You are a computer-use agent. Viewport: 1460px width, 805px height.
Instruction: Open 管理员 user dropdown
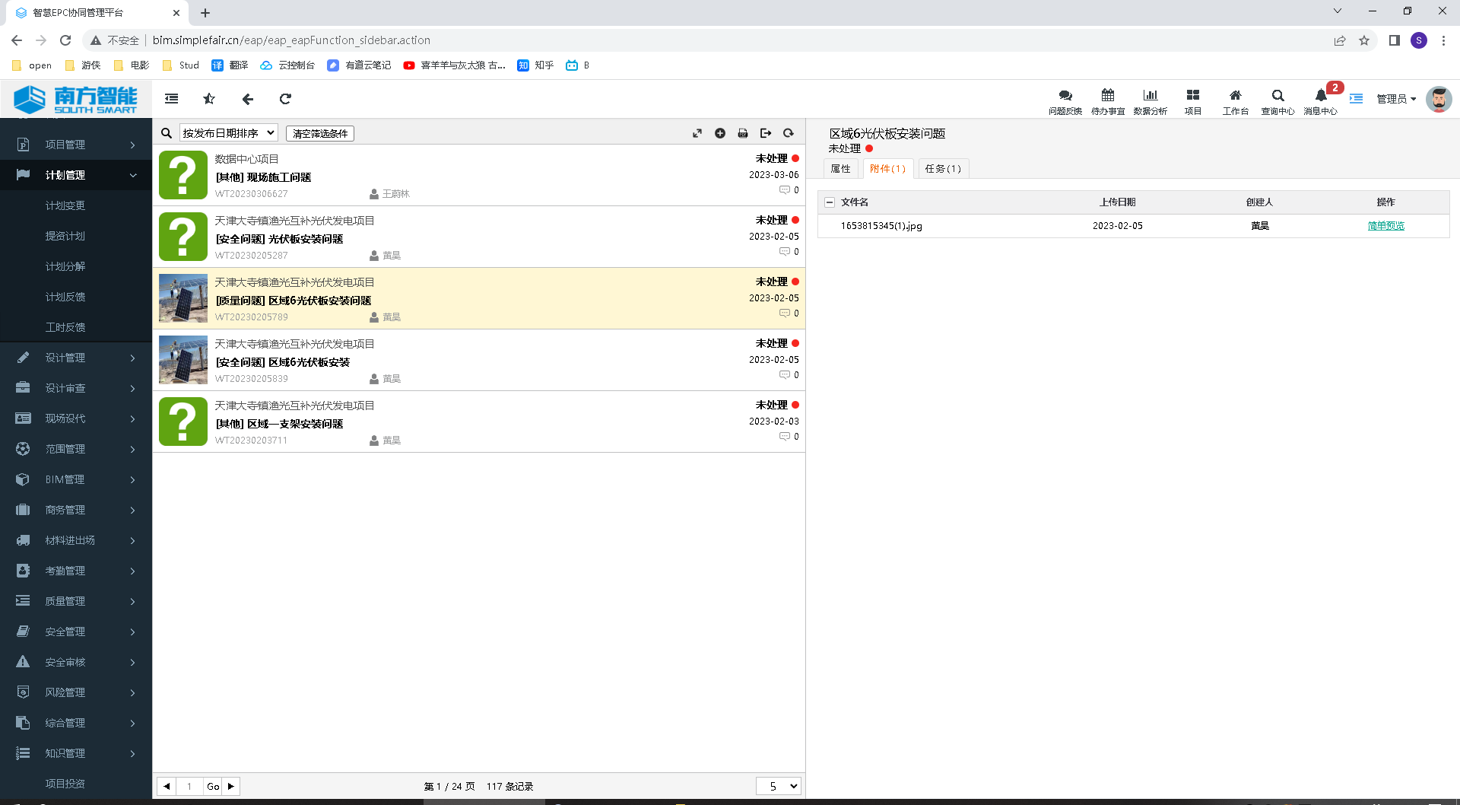tap(1396, 99)
